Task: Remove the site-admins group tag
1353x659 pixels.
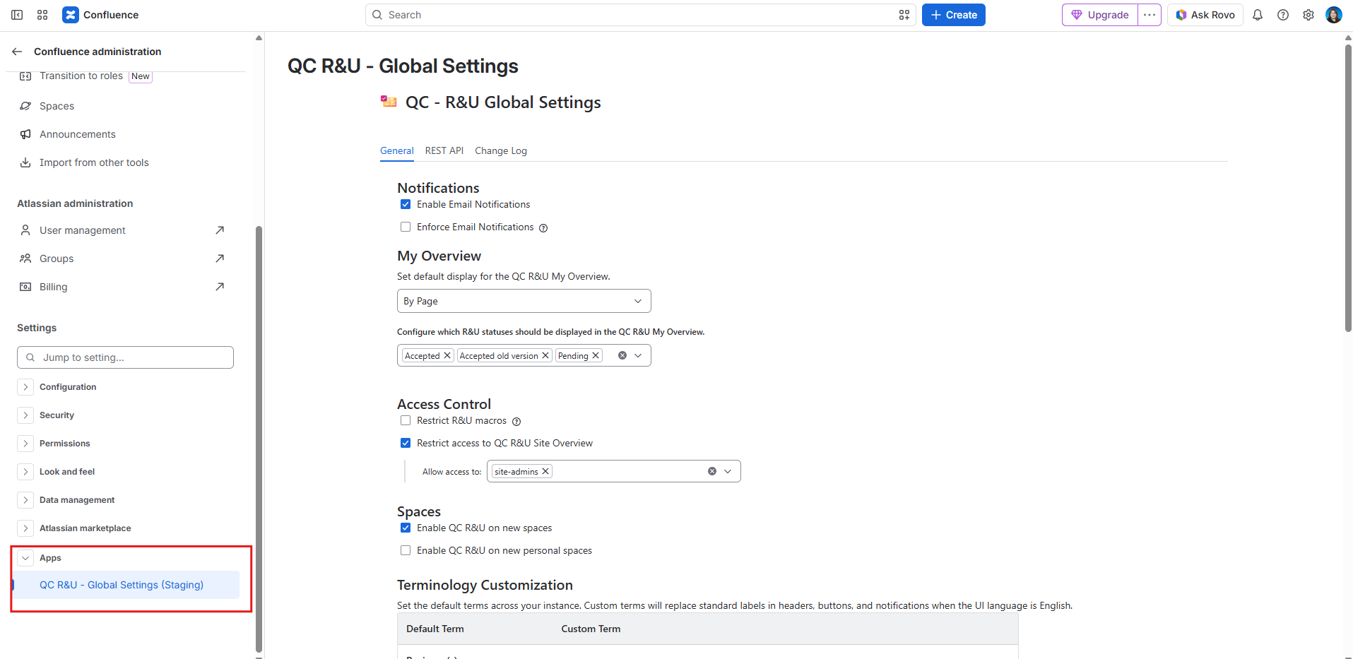Action: pyautogui.click(x=545, y=471)
